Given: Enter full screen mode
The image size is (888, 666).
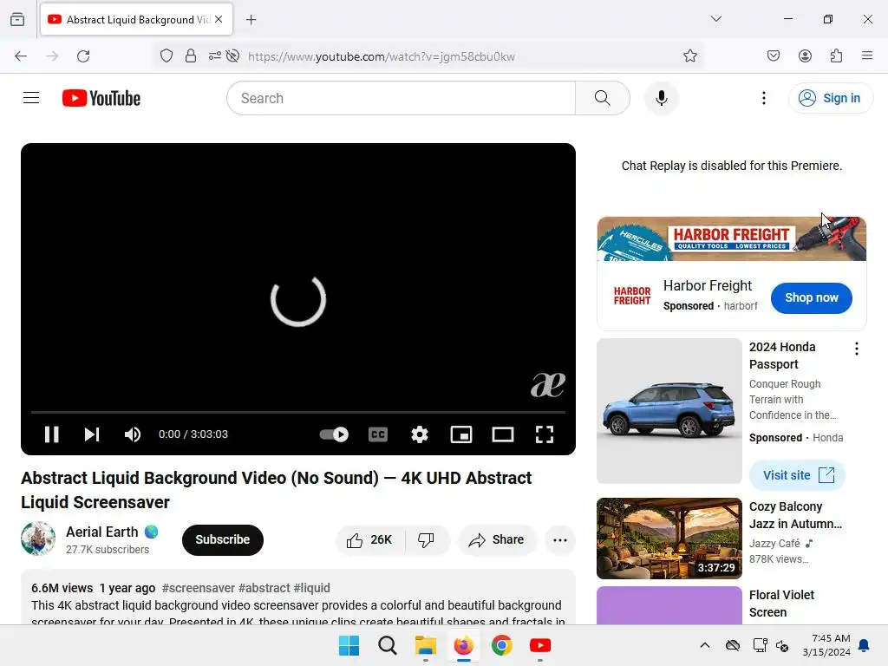Looking at the screenshot, I should click(x=545, y=434).
